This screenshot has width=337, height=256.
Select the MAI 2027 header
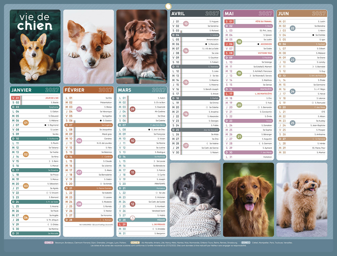pos(248,13)
